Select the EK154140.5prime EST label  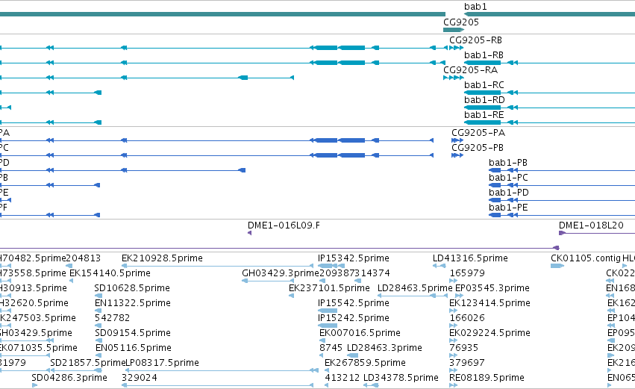pyautogui.click(x=110, y=273)
